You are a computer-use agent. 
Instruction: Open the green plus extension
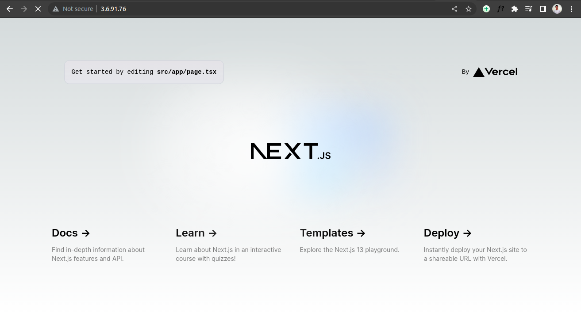click(486, 9)
